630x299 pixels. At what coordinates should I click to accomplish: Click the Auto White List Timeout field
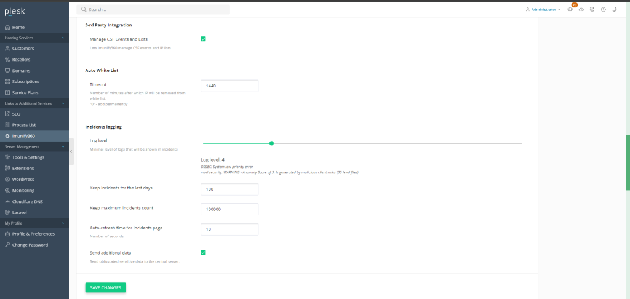(x=229, y=86)
